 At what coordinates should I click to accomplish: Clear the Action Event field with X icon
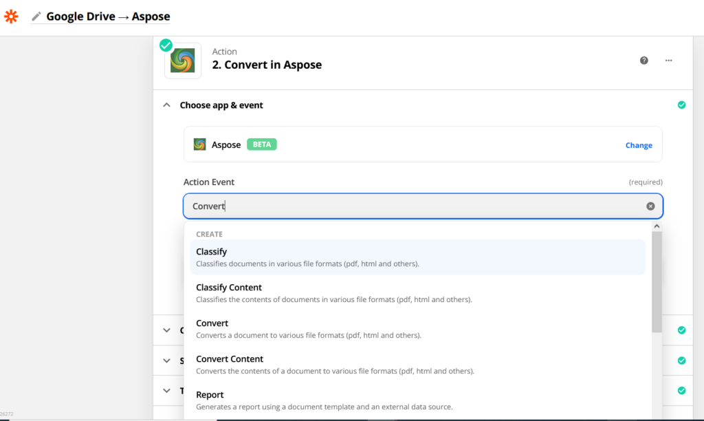pyautogui.click(x=650, y=206)
